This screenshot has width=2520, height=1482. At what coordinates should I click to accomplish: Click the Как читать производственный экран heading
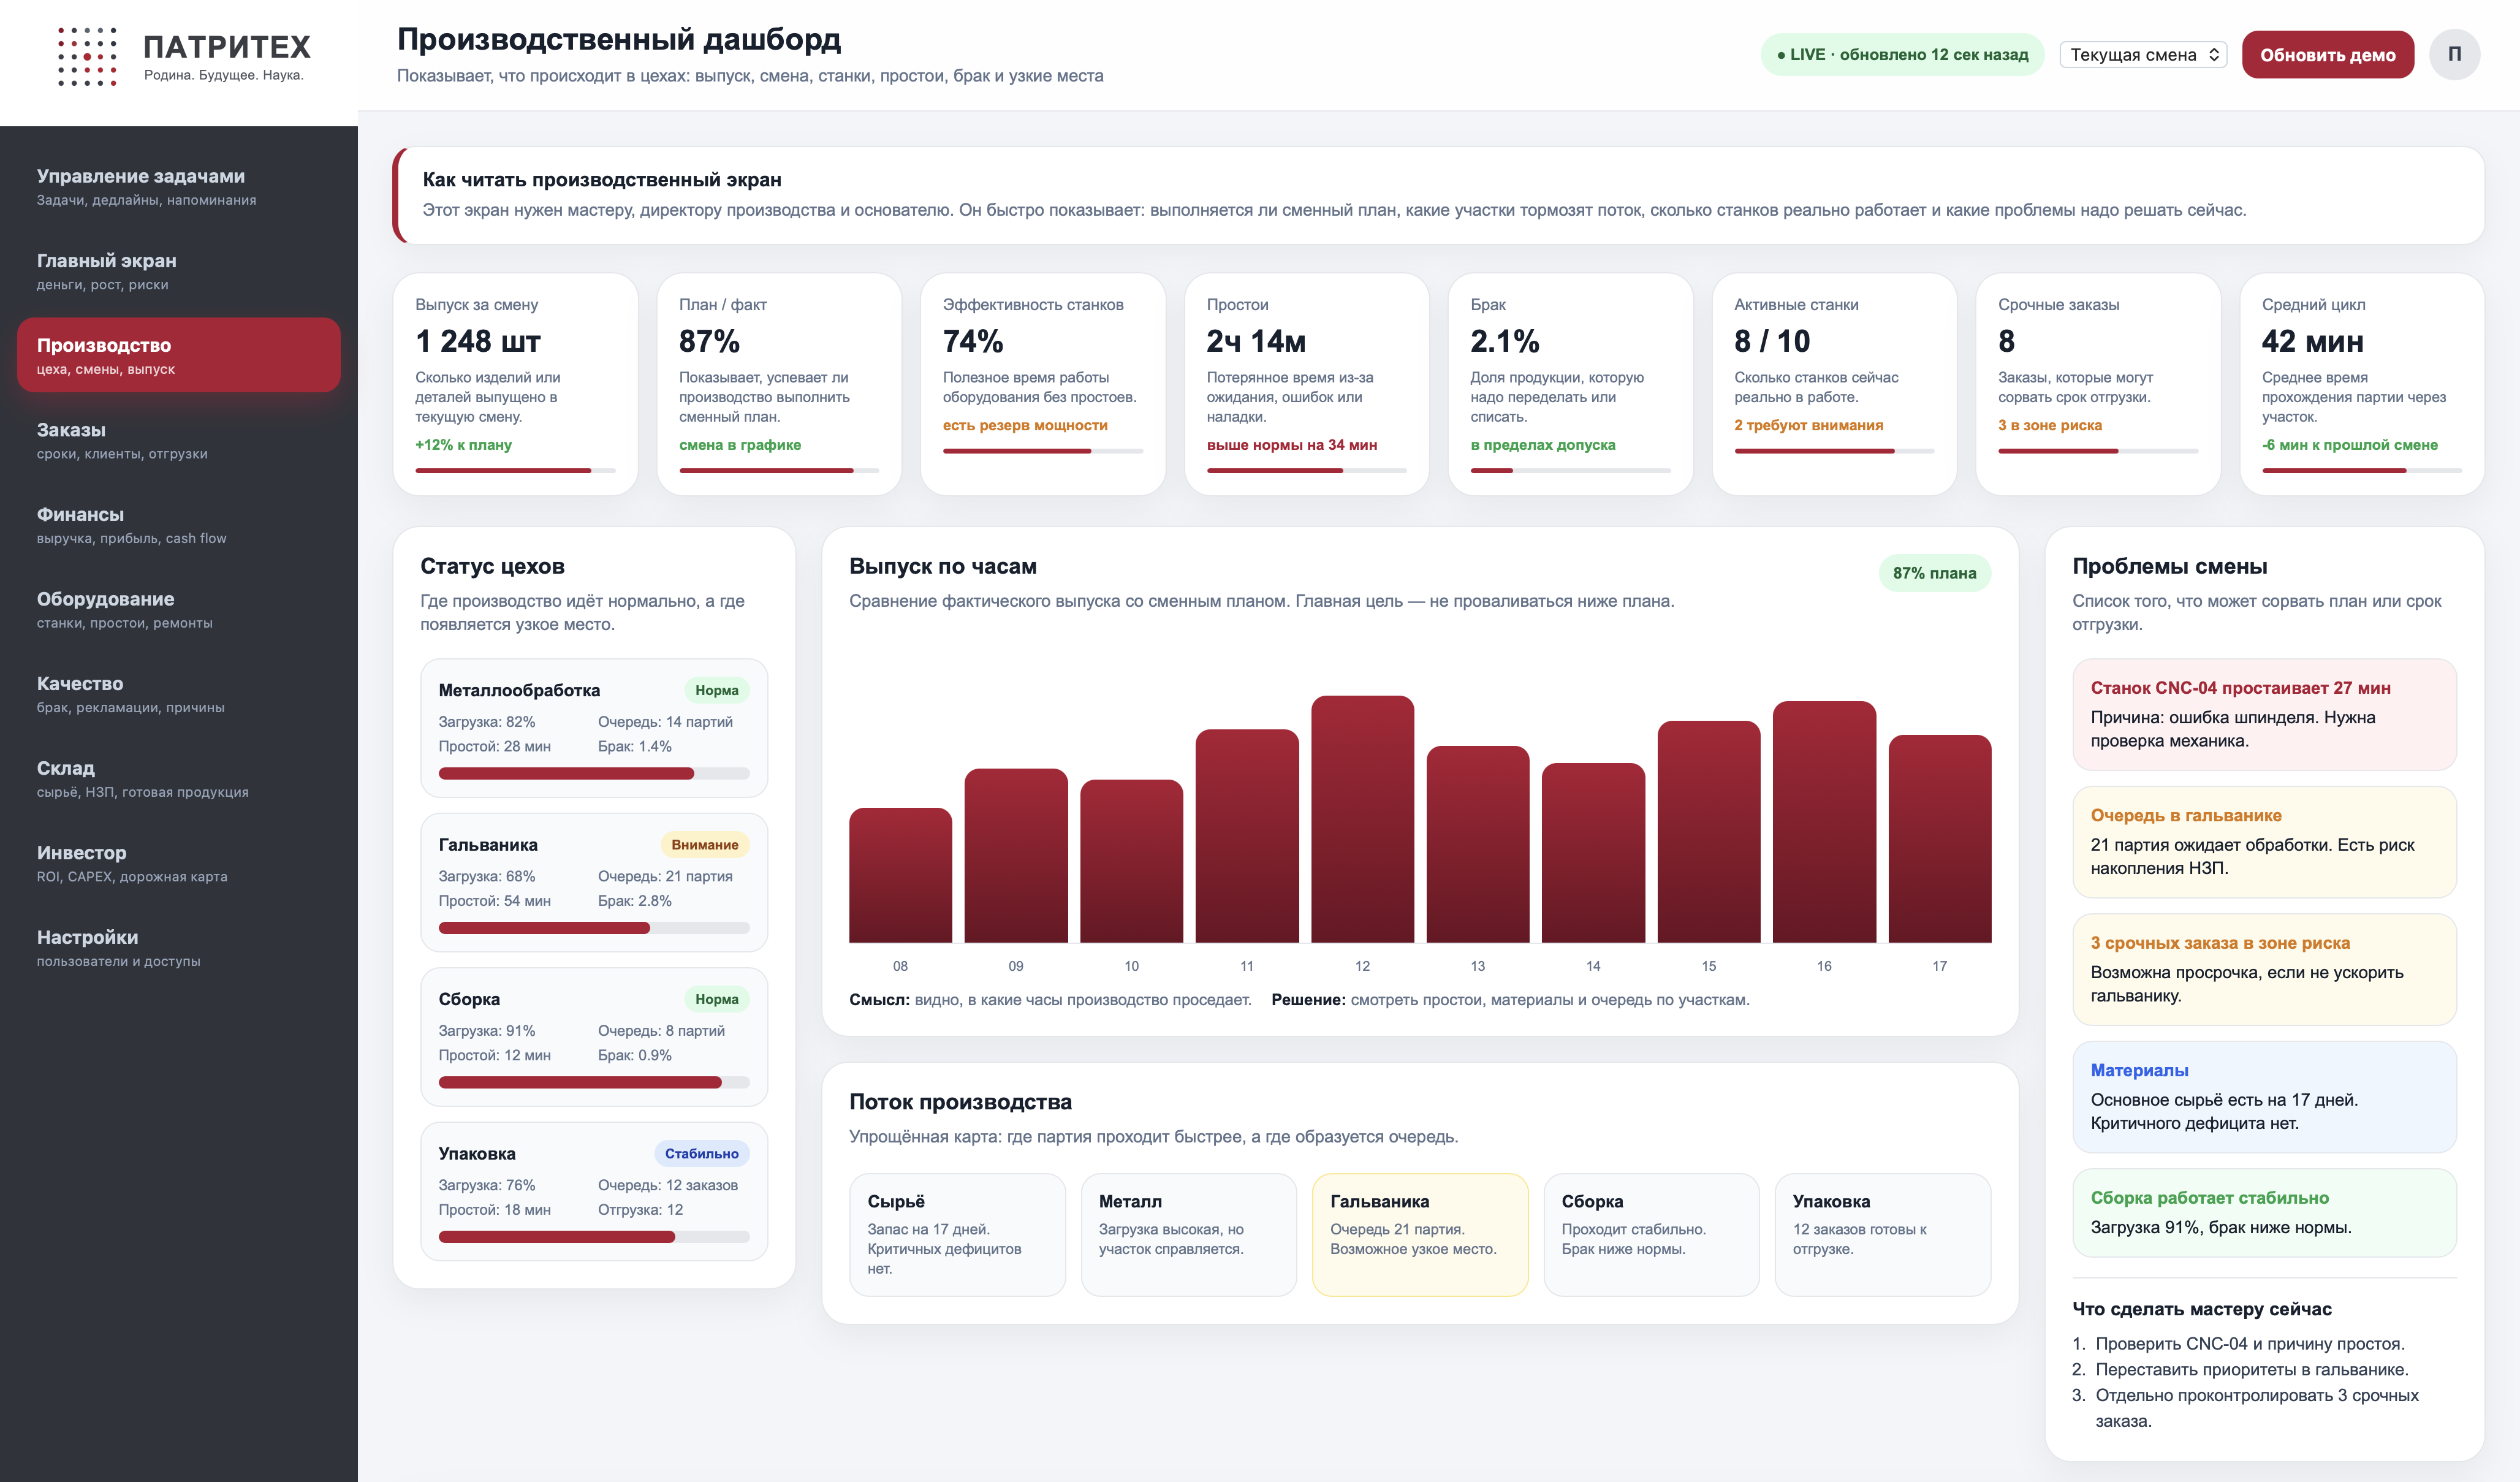tap(602, 180)
